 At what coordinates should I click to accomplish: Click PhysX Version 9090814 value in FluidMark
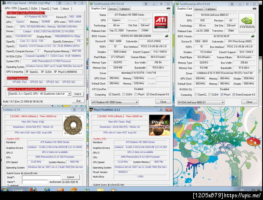(123, 172)
